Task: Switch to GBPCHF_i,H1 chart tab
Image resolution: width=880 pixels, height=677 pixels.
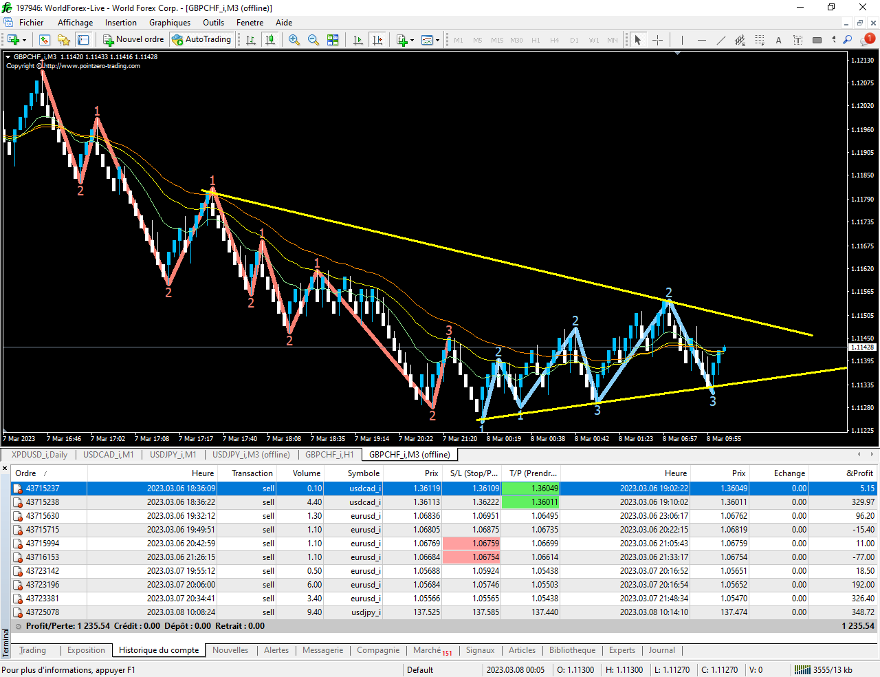Action: 329,455
